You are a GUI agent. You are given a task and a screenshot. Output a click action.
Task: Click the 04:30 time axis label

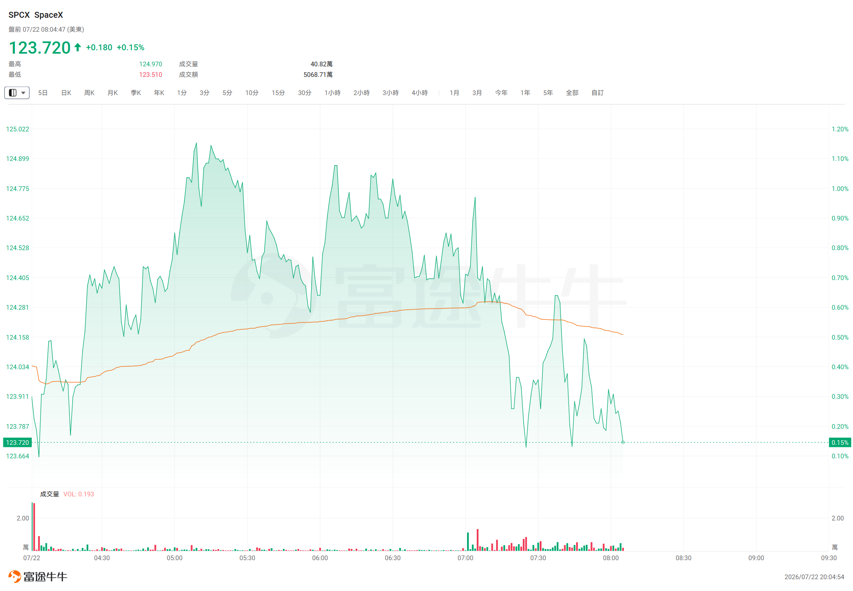coord(102,558)
